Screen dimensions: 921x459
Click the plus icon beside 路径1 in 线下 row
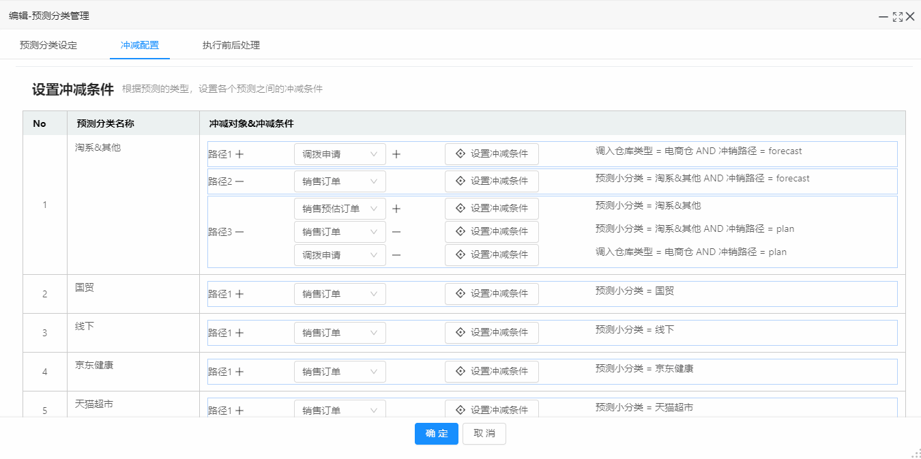point(239,333)
